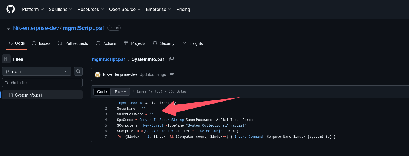Viewport: 409px width, 156px height.
Task: Switch to the Security tab
Action: click(163, 43)
